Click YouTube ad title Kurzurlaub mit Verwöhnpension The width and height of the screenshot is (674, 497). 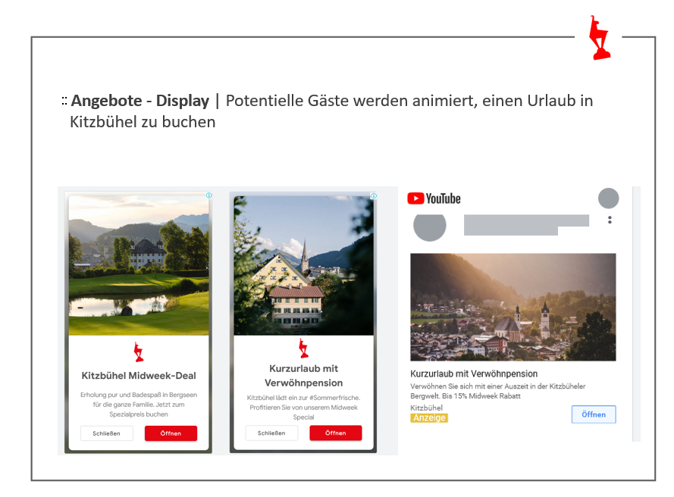[474, 374]
